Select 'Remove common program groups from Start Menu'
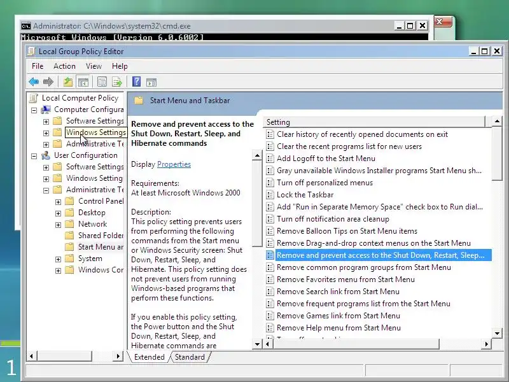Image resolution: width=509 pixels, height=382 pixels. (x=364, y=267)
